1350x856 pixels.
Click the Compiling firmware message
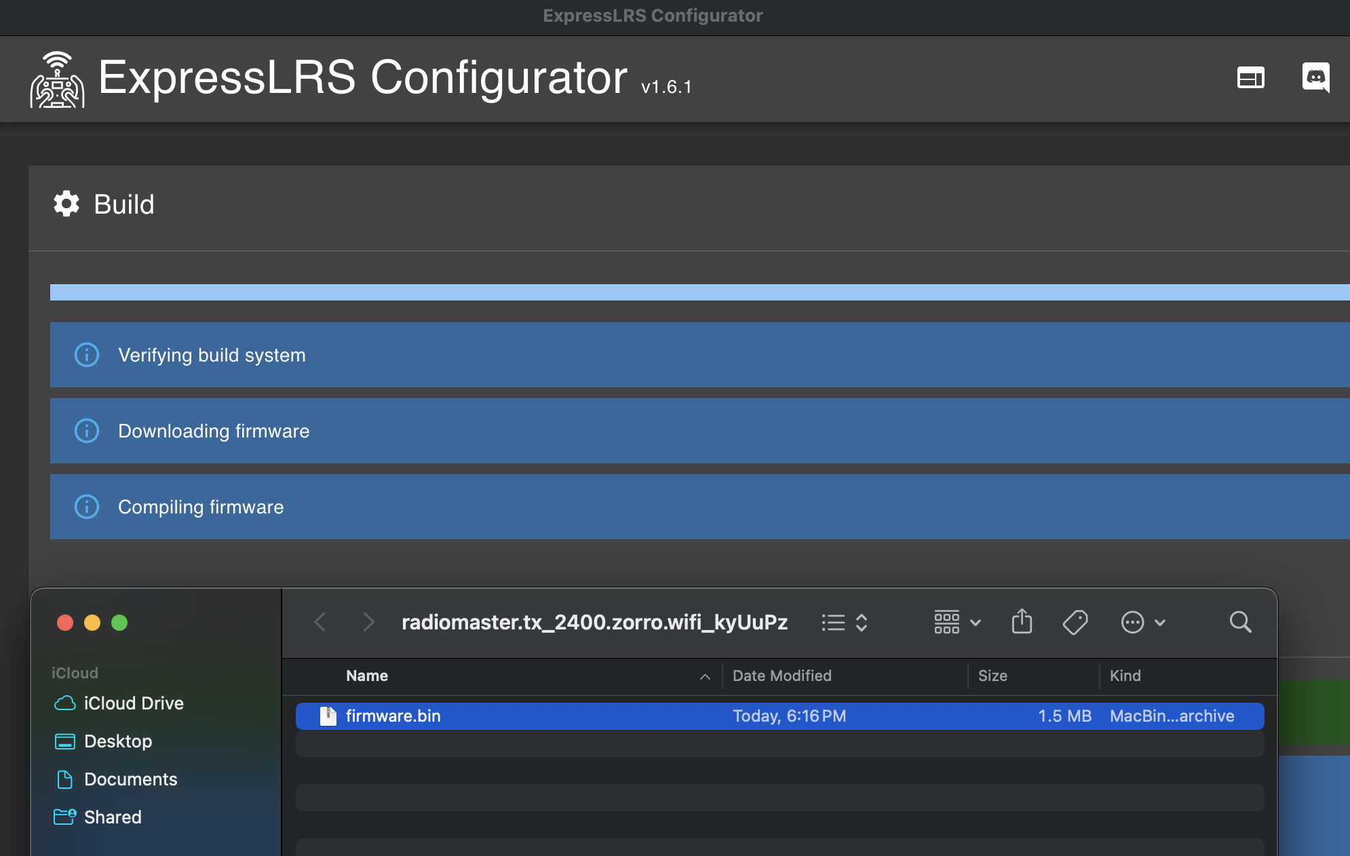[x=699, y=507]
